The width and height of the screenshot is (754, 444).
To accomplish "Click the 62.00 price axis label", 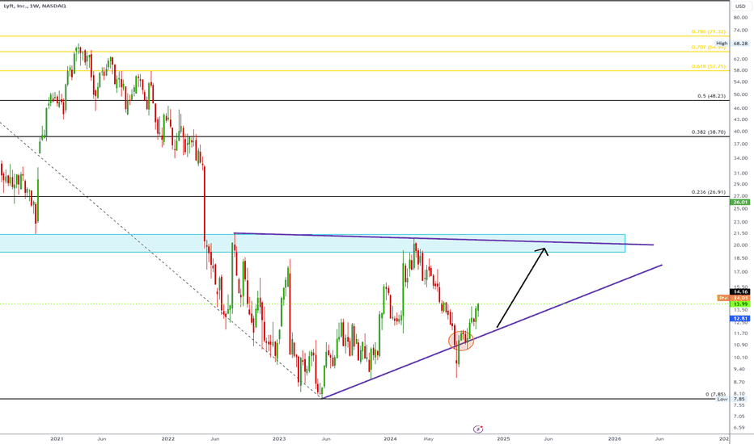I will tap(740, 59).
